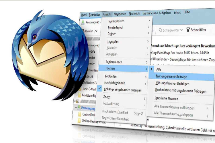This screenshot has width=215, height=143.
Task: Choose Nur ungelesene Beiträge
Action: [x=181, y=77]
